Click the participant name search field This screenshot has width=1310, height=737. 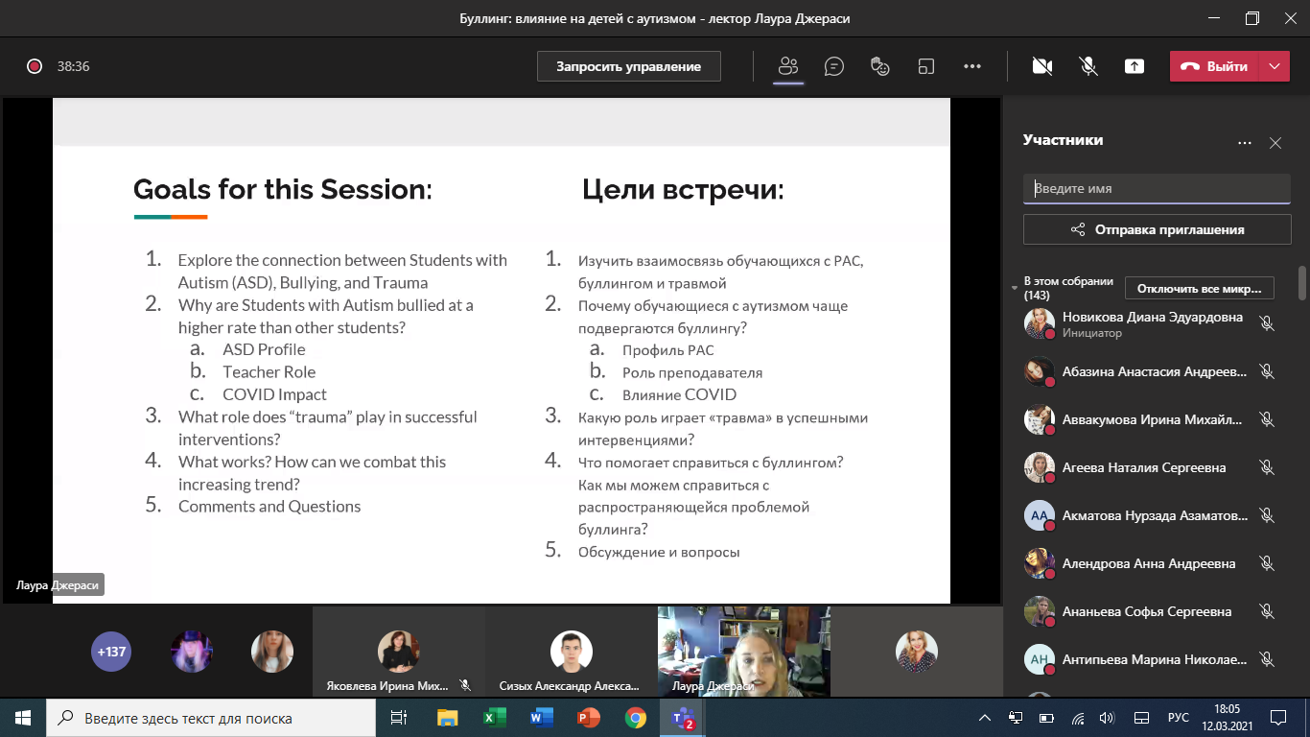(x=1157, y=189)
